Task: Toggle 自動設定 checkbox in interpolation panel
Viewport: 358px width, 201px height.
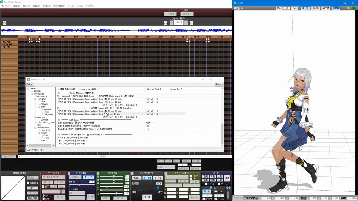Action: coord(28,182)
